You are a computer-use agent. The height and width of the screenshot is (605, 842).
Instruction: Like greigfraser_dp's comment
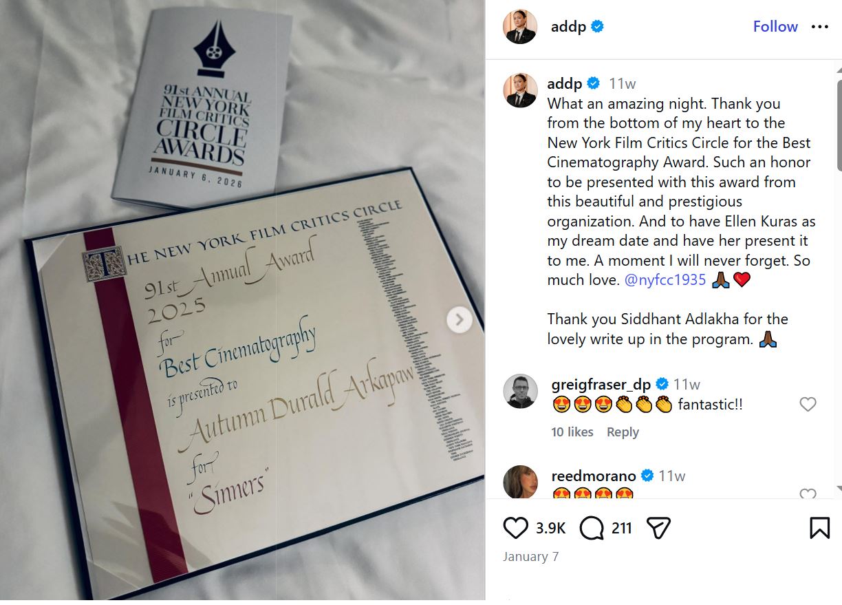point(808,405)
